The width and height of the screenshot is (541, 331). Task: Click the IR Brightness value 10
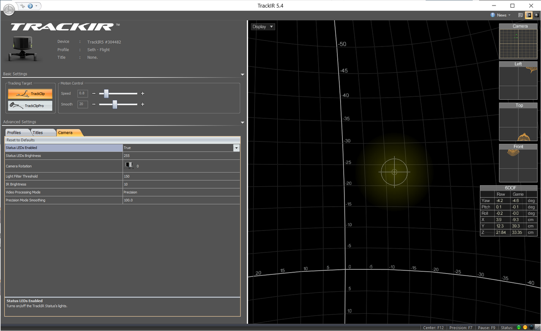coord(181,184)
